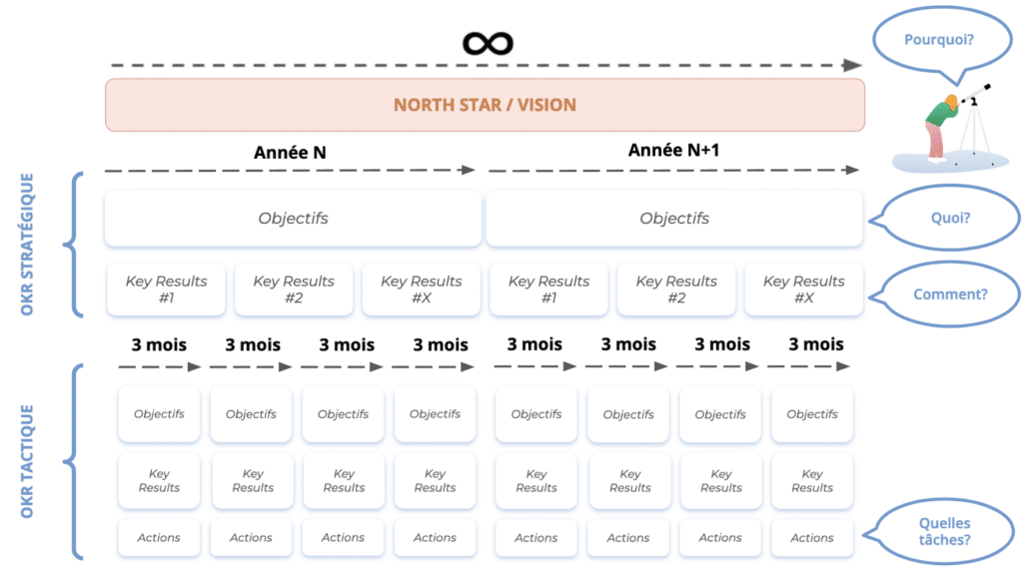This screenshot has height=571, width=1023.
Task: Click the OKR STRATÉGIQUE vertical label
Action: point(27,245)
